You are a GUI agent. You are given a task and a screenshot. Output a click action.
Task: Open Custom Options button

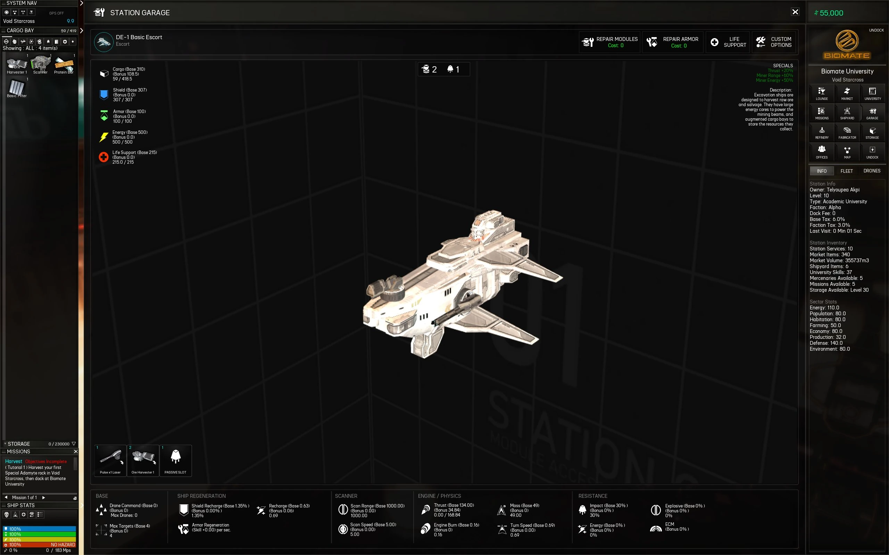pyautogui.click(x=774, y=42)
